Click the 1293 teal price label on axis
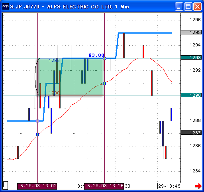The width and height of the screenshot is (204, 192). (x=191, y=58)
